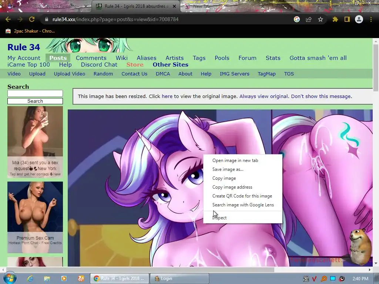Browse the Artists page
379x284 pixels.
(x=175, y=58)
